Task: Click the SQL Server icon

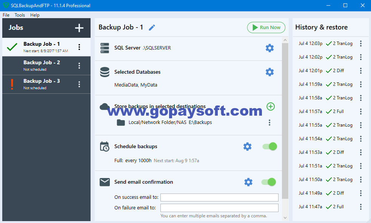Action: [x=105, y=48]
